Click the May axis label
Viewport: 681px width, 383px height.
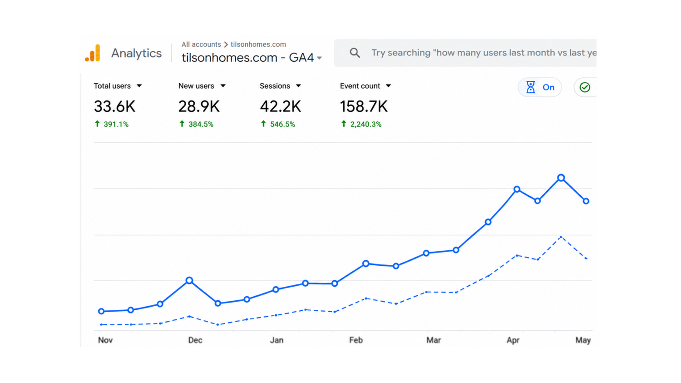tap(583, 340)
